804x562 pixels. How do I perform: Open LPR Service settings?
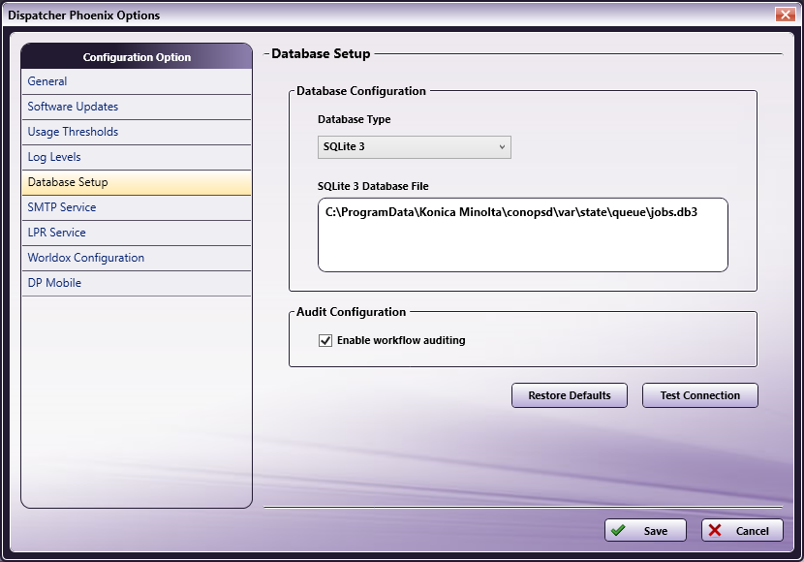point(137,233)
